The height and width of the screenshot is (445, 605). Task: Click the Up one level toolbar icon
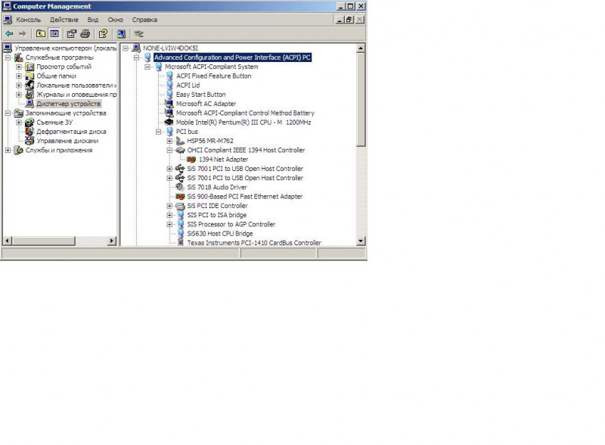click(40, 33)
